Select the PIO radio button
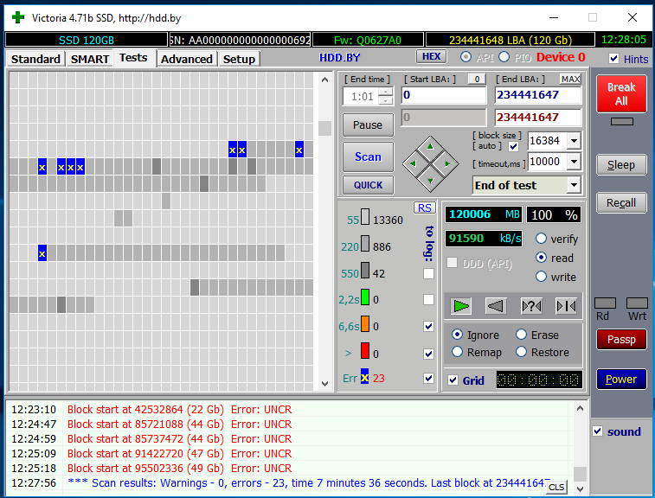Image resolution: width=655 pixels, height=498 pixels. pos(504,57)
